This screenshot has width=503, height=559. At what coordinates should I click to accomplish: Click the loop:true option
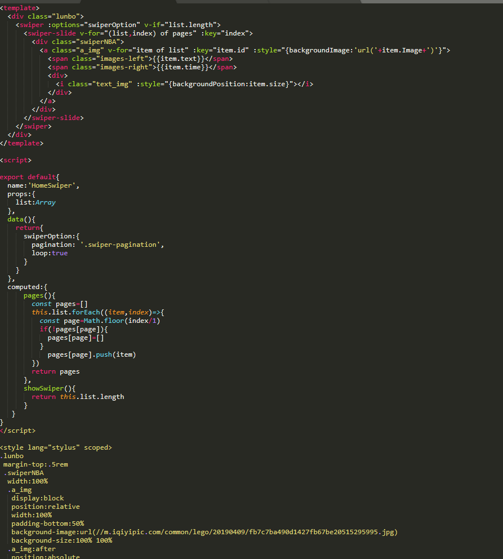(x=50, y=253)
